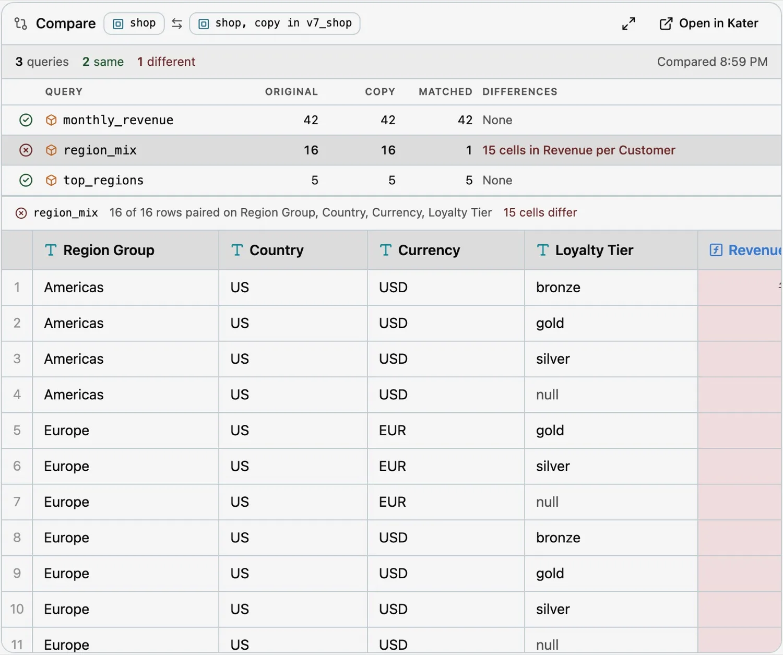Click the '1 different' summary count
Viewport: 783px width, 655px height.
point(166,62)
